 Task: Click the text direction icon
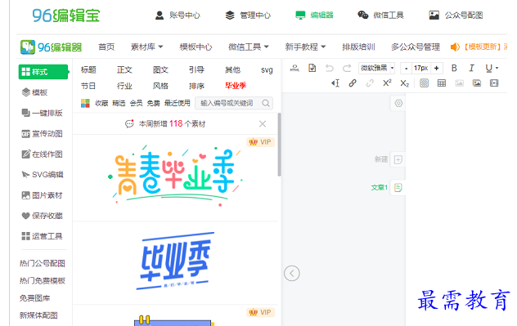pos(335,83)
